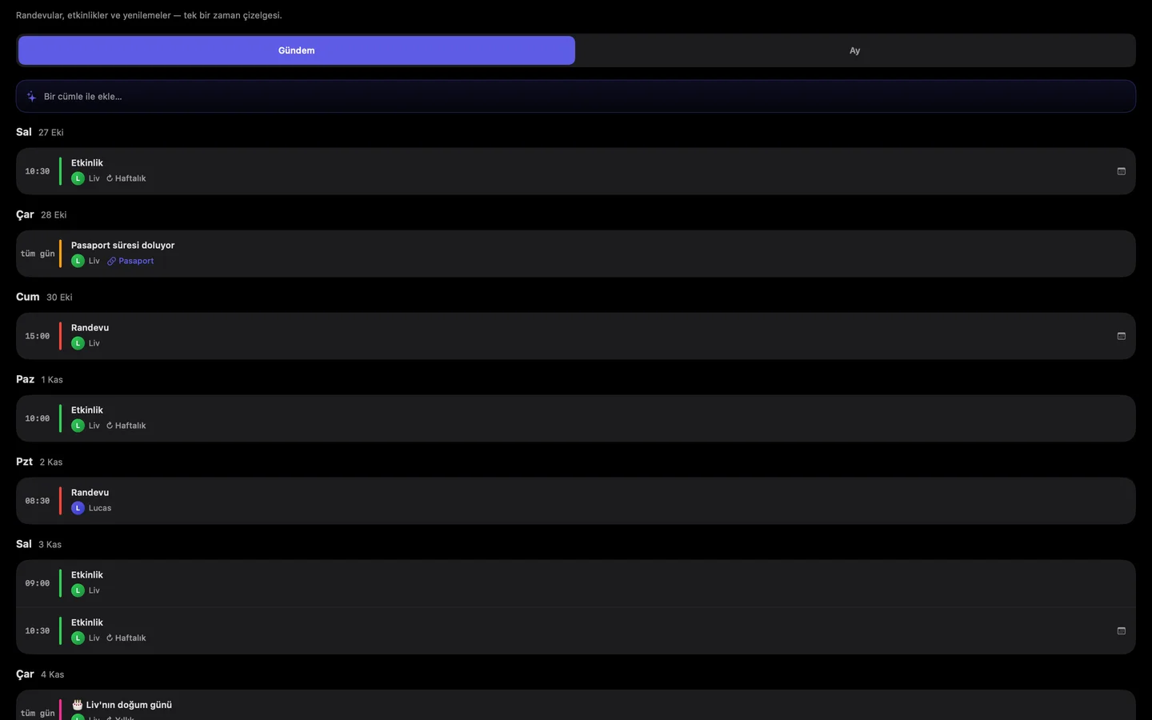Switch to the Gündem tab
Screen dimensions: 1152x720
click(297, 50)
